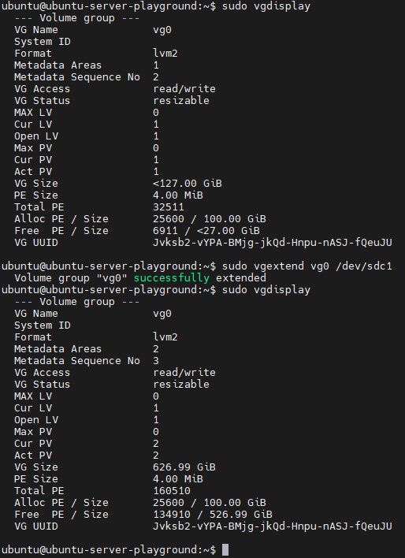
Task: Click the 'sudo vgextend vg0 /dev/sdc1' command
Action: pyautogui.click(x=307, y=266)
